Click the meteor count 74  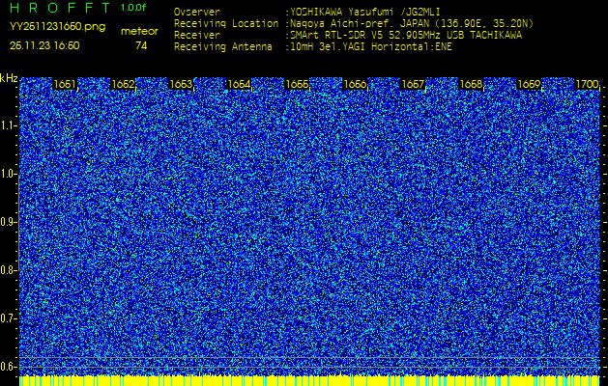pos(141,45)
